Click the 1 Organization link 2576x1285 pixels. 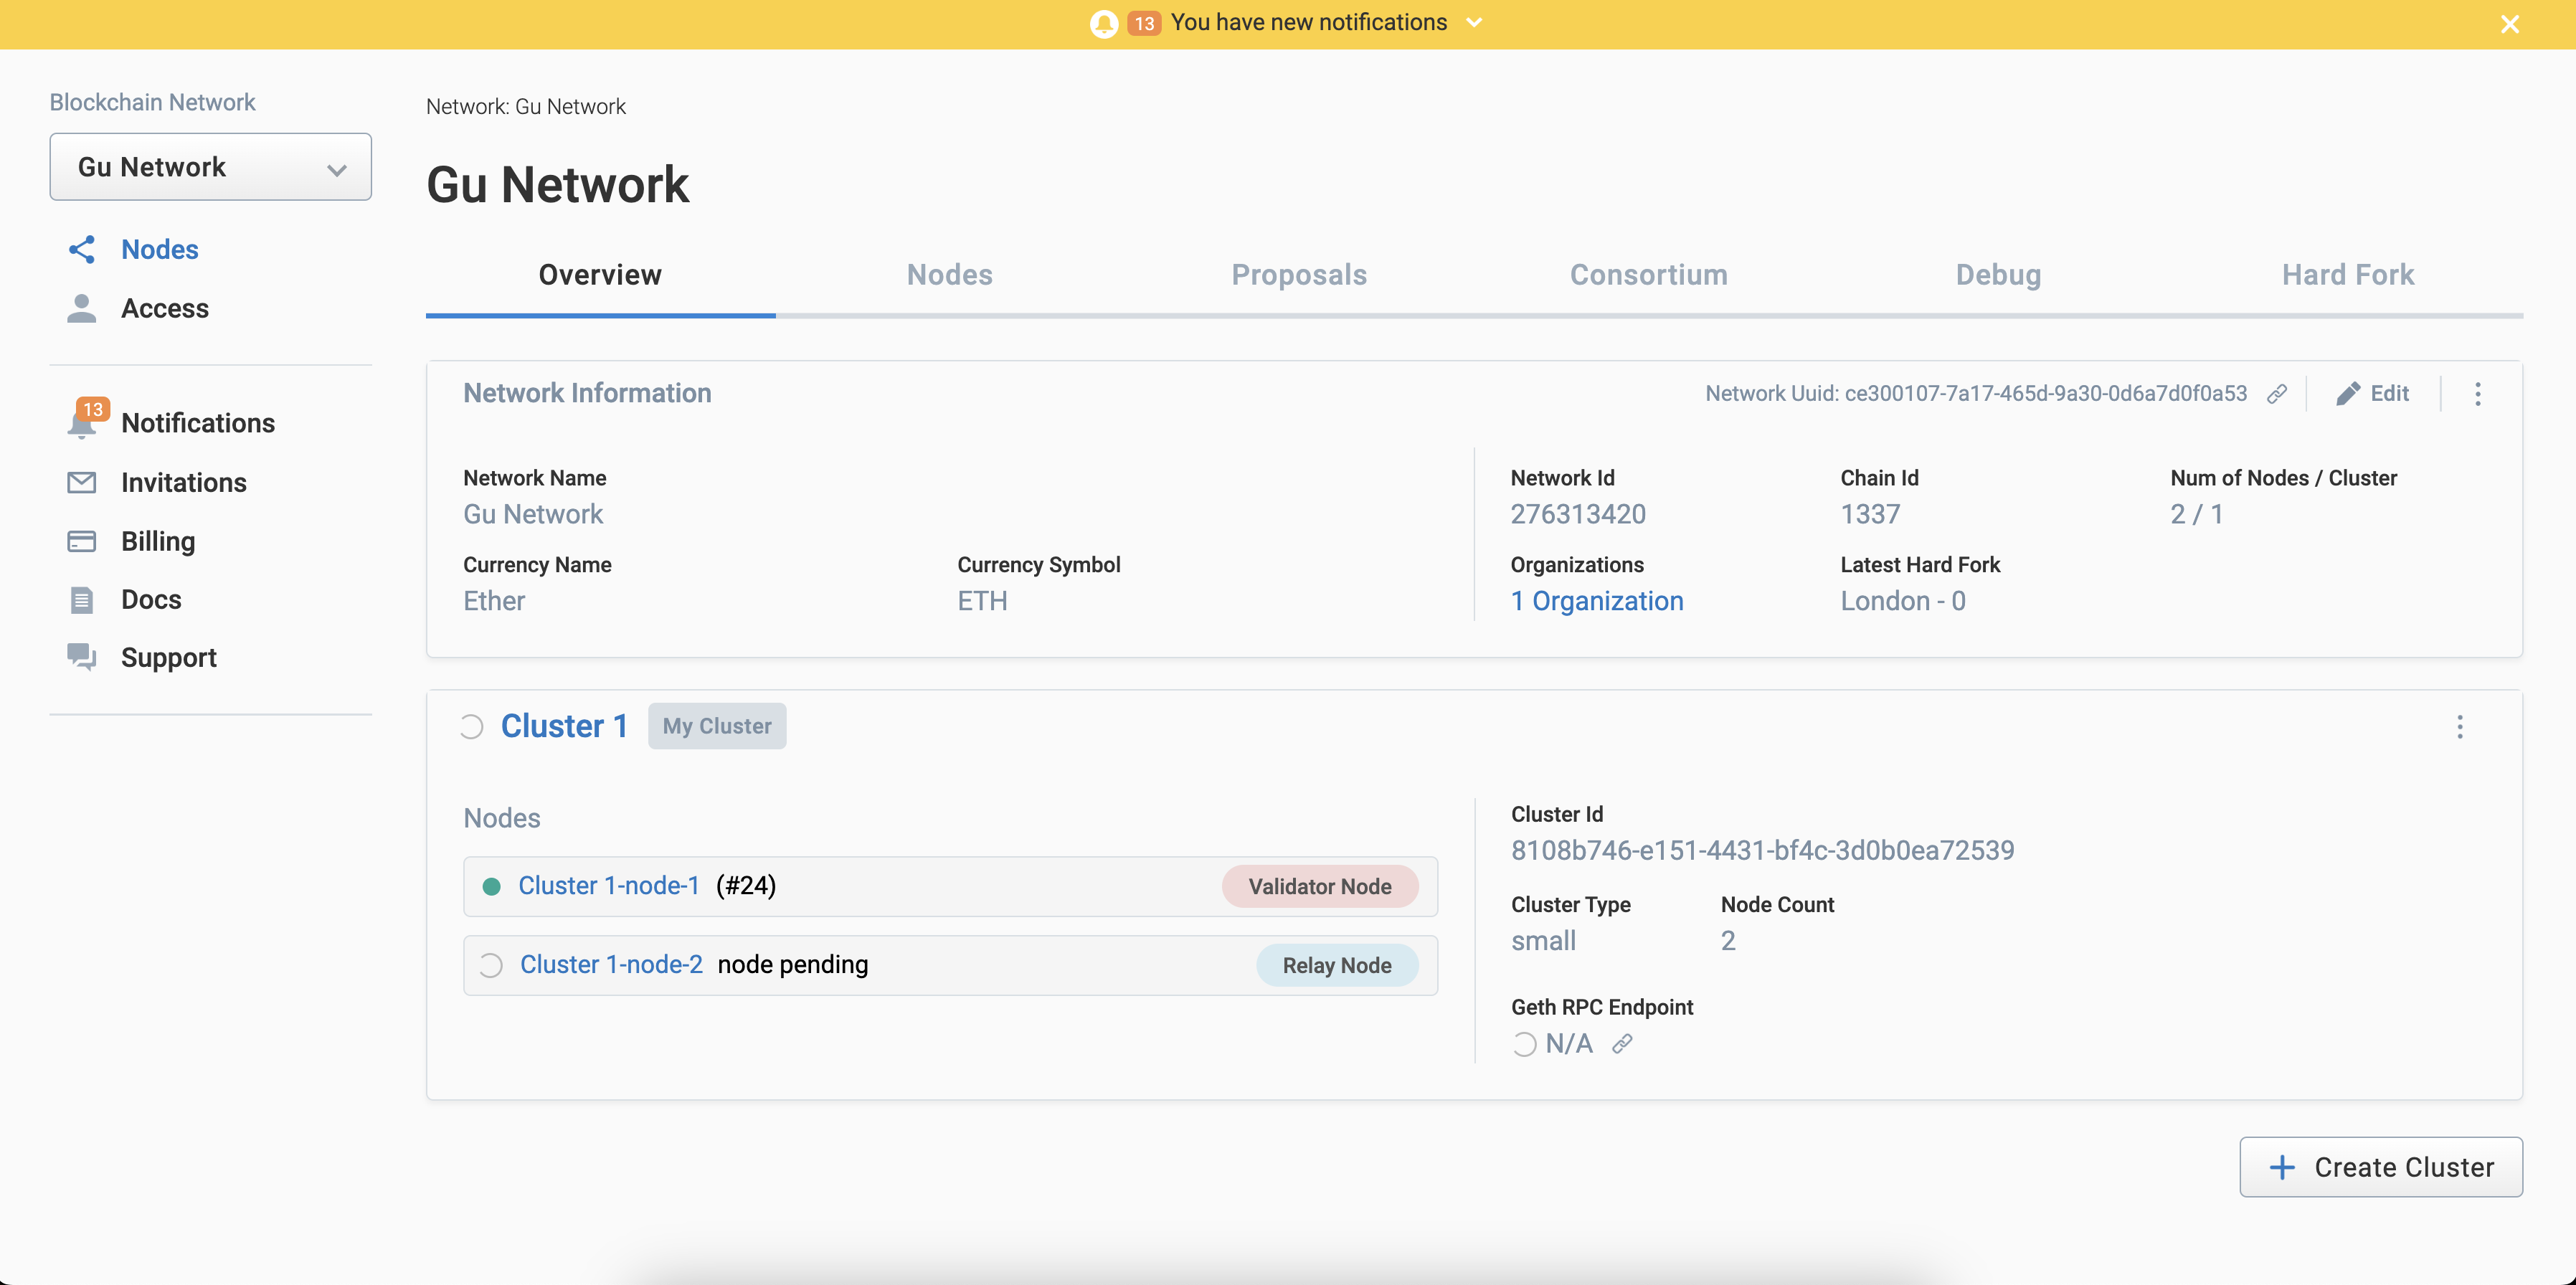(x=1597, y=599)
